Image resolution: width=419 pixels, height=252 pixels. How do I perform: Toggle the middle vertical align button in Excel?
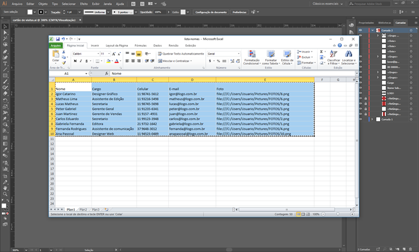pyautogui.click(x=133, y=54)
